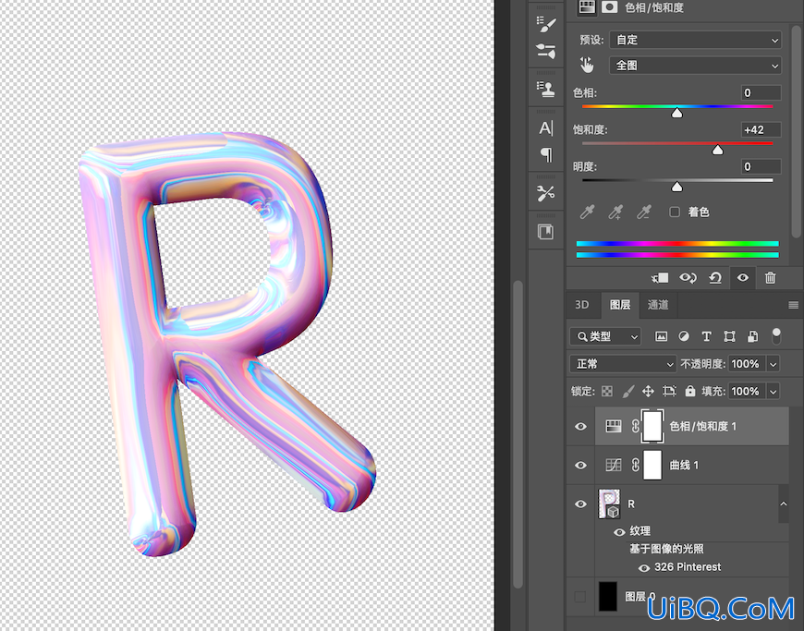Open the layers panel menu
The width and height of the screenshot is (804, 631).
793,305
